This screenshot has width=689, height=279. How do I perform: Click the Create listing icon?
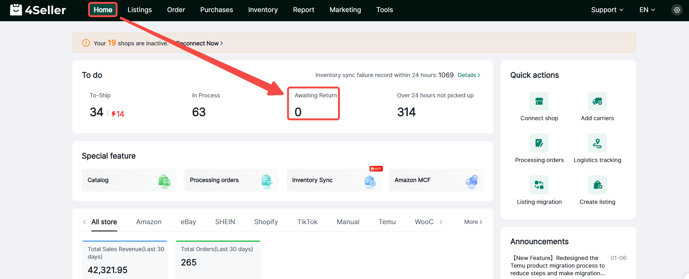597,185
